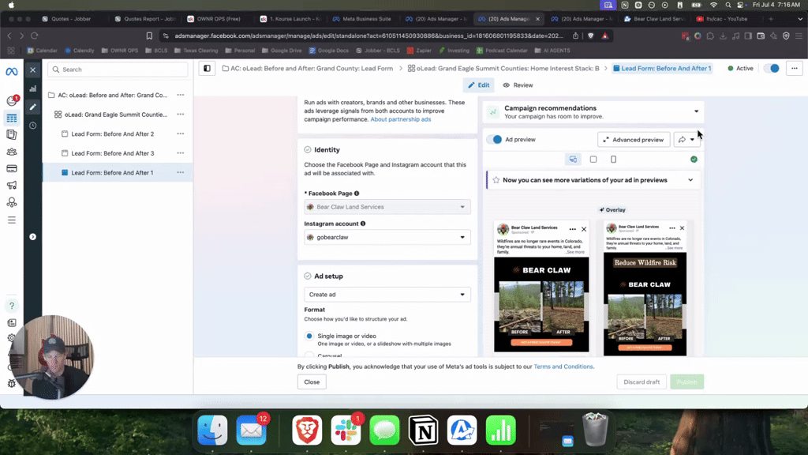Open the clock history icon
This screenshot has height=455, width=808.
32,126
